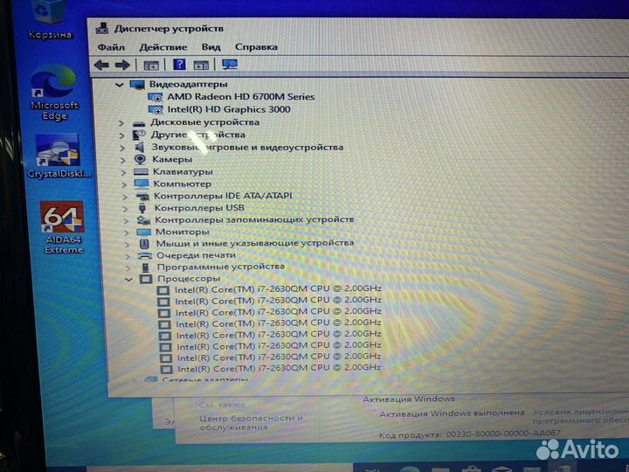Image resolution: width=629 pixels, height=472 pixels.
Task: Select the first i7-2630QM processor entry
Action: click(278, 289)
